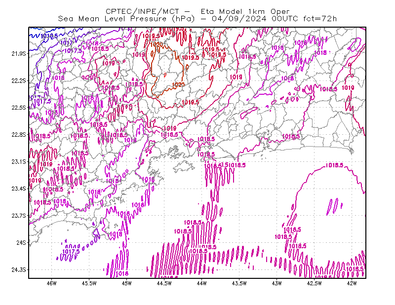Click the 1018.5 label atop the offshore dome contour
The width and height of the screenshot is (395, 305).
(334, 165)
